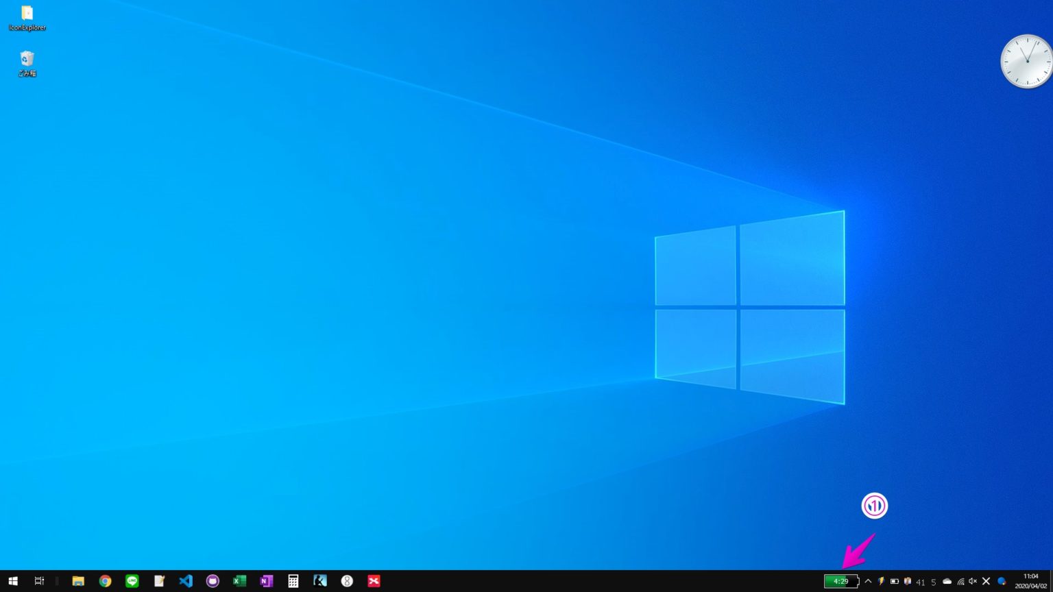Launch XMind from the taskbar
The image size is (1053, 592).
coord(374,580)
